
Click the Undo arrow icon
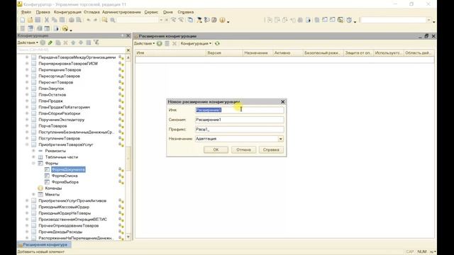point(89,20)
